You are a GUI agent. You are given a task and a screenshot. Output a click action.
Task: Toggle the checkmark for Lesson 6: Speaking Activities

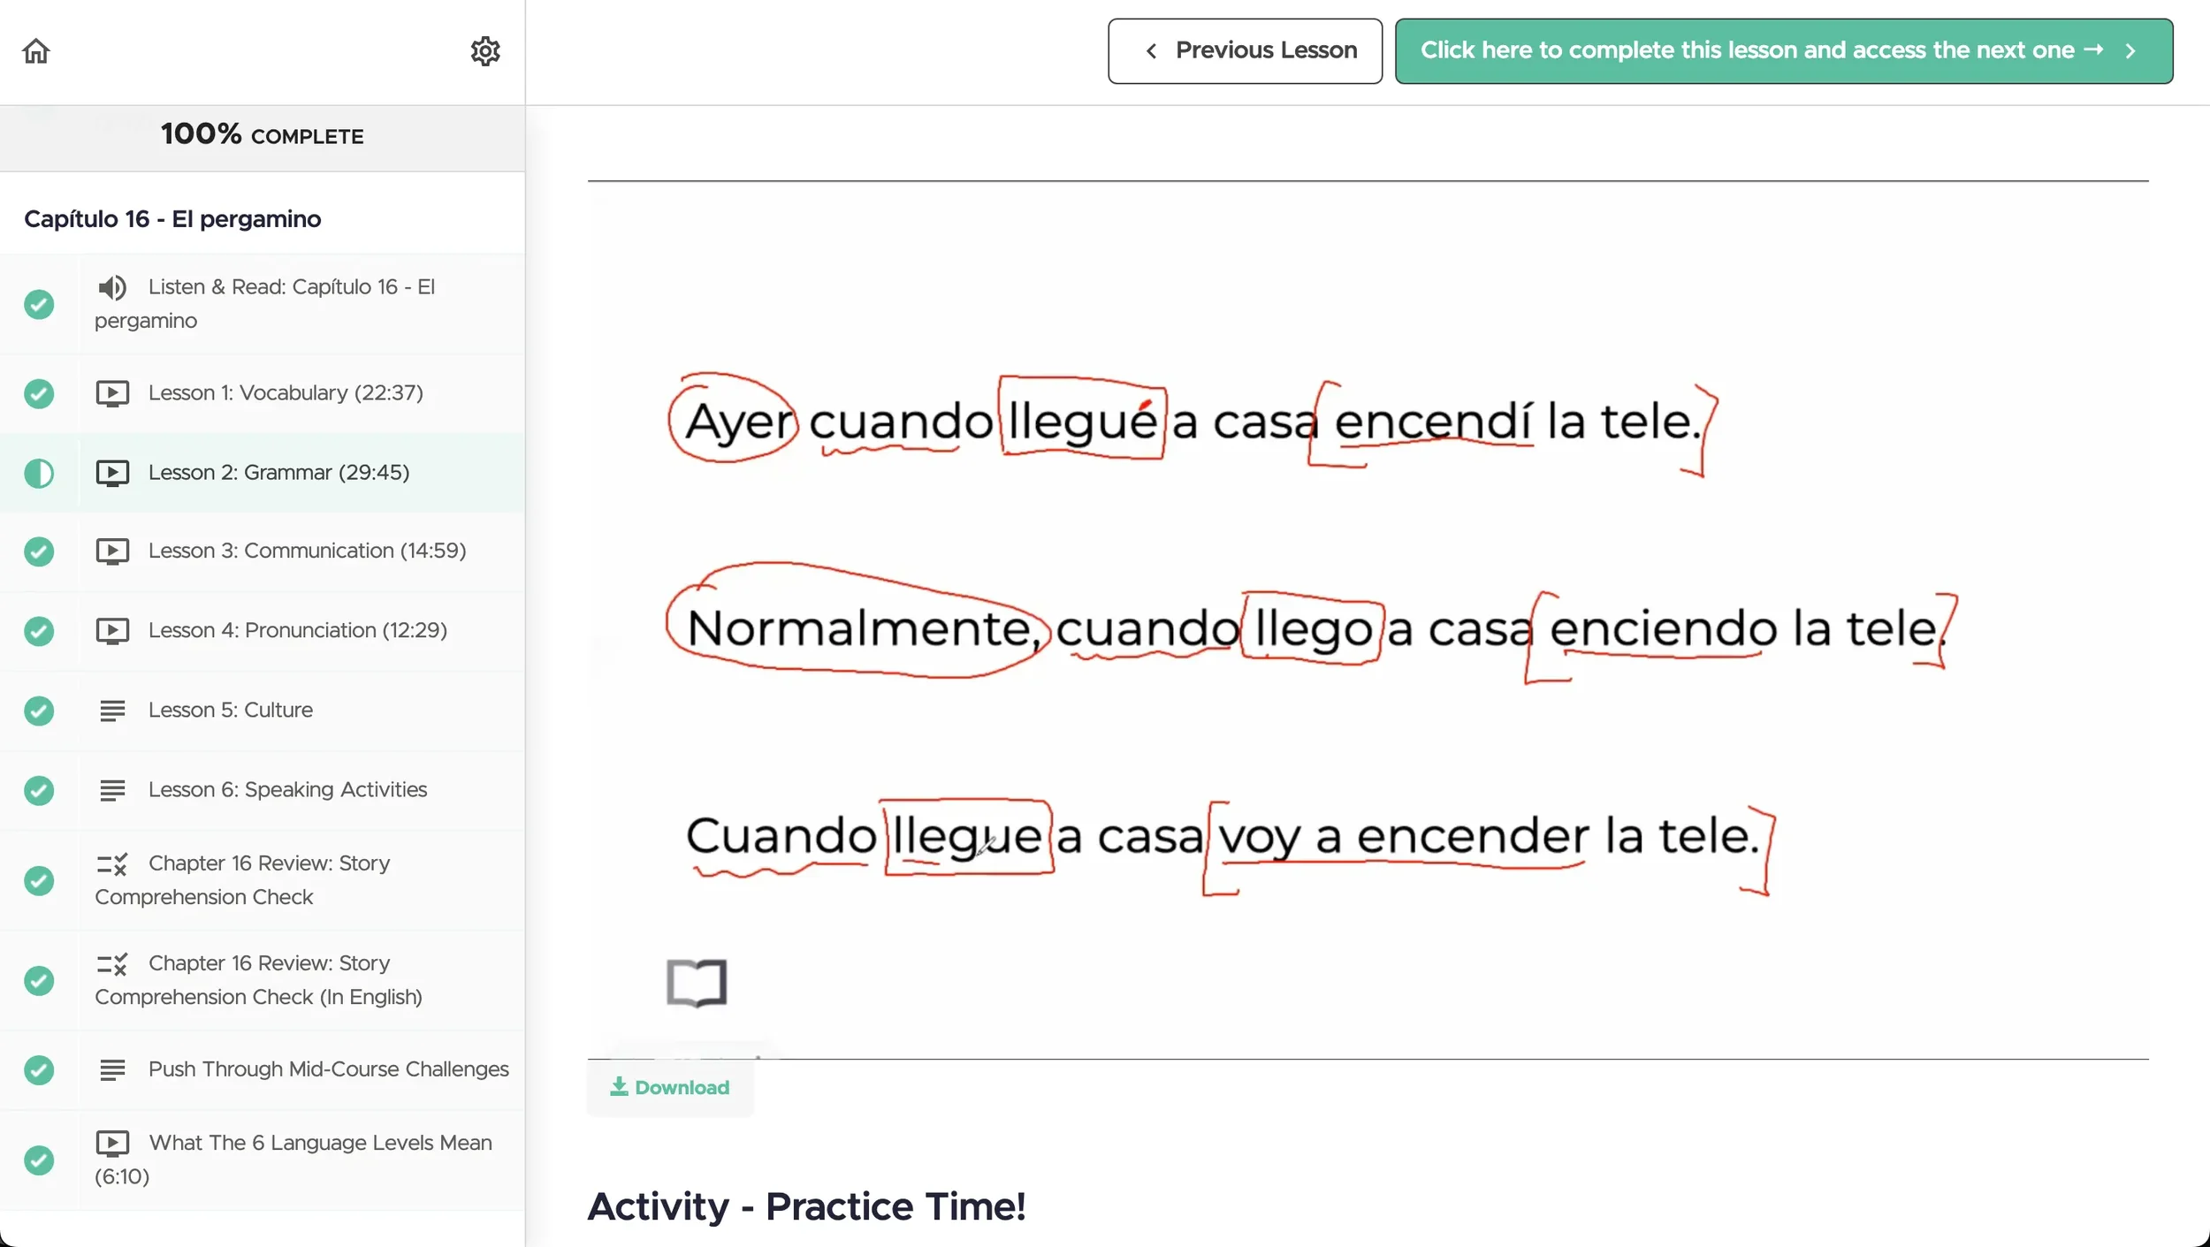pos(38,790)
